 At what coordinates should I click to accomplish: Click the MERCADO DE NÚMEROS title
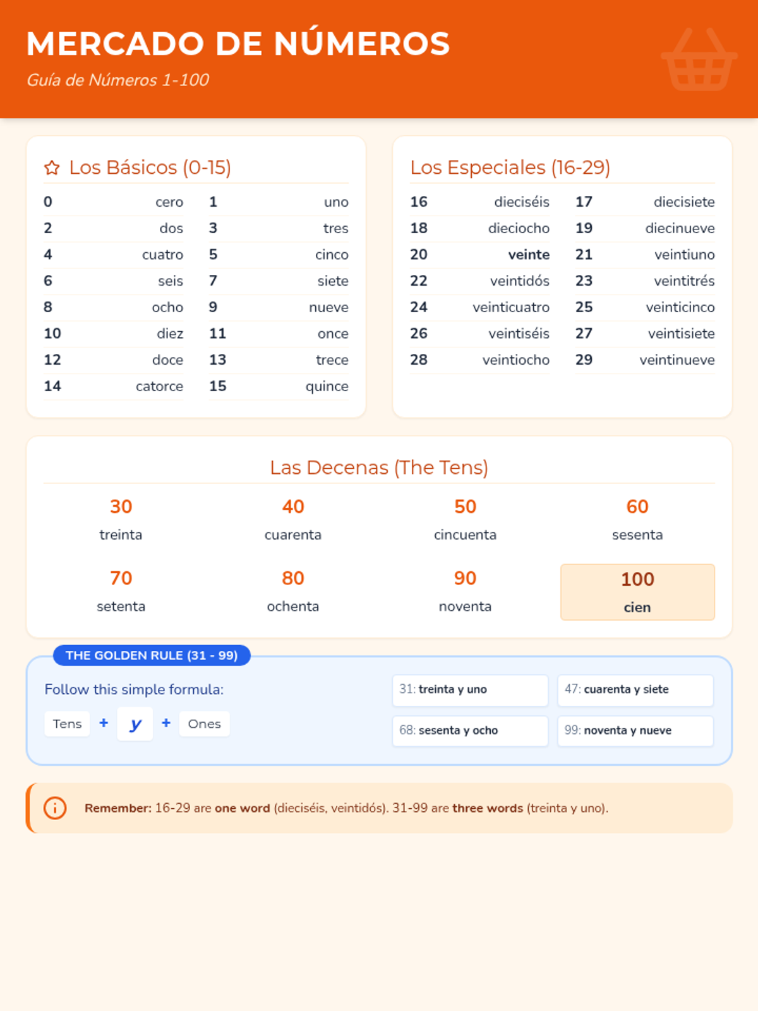(238, 44)
